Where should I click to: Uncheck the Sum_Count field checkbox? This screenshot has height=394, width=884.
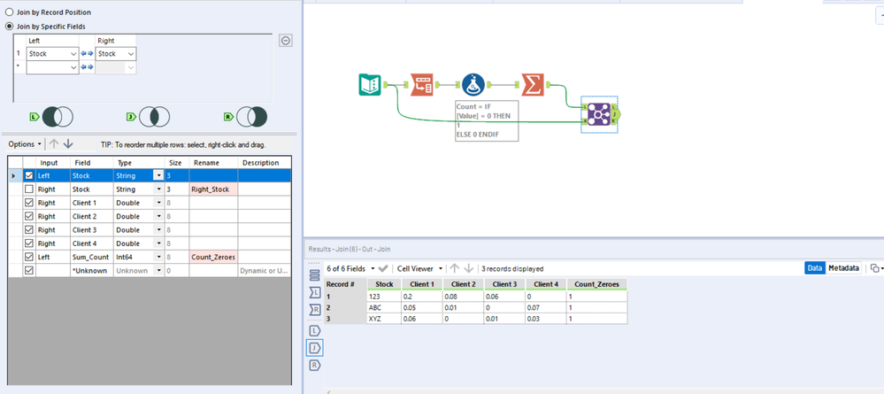(29, 257)
